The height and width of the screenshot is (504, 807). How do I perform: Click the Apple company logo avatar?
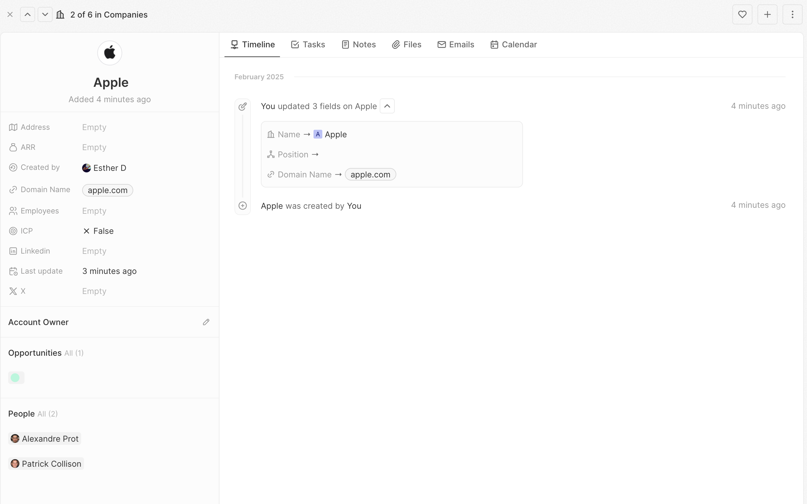pos(110,53)
